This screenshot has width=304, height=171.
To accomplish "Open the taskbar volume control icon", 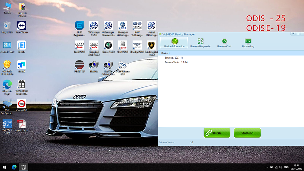I will (281, 167).
